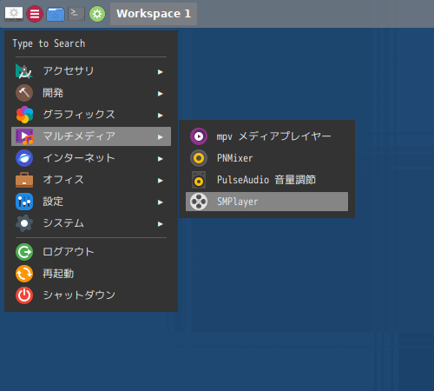This screenshot has height=391, width=434.
Task: Click the 設定 sliders icon
Action: pos(24,202)
